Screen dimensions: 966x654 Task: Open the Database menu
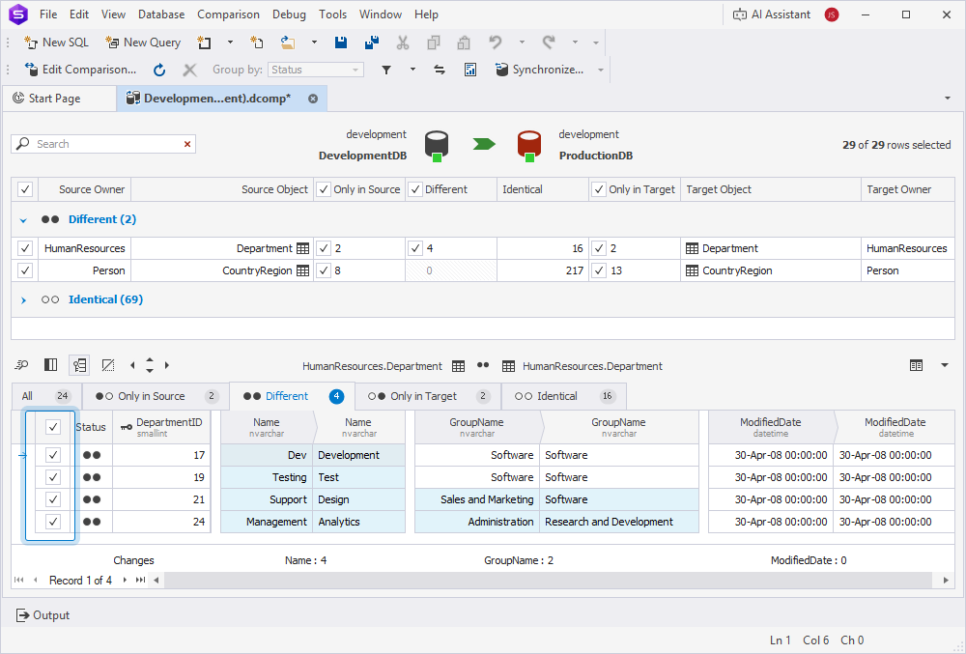pyautogui.click(x=160, y=14)
